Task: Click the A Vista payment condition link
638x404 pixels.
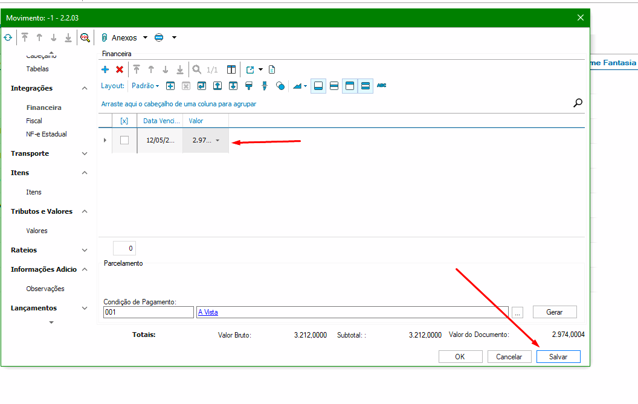Action: [208, 312]
